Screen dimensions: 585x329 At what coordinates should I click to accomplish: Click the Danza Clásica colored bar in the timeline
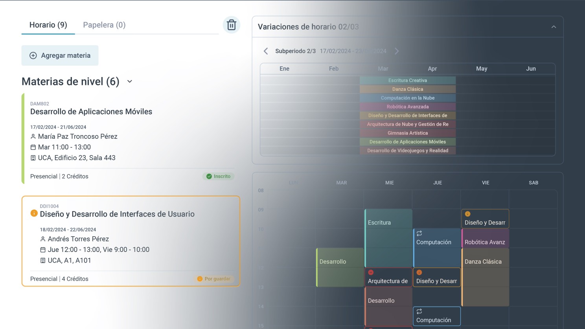[408, 89]
